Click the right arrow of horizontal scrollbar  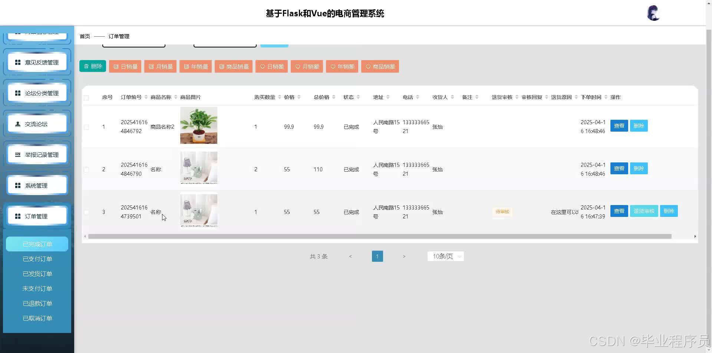[695, 236]
